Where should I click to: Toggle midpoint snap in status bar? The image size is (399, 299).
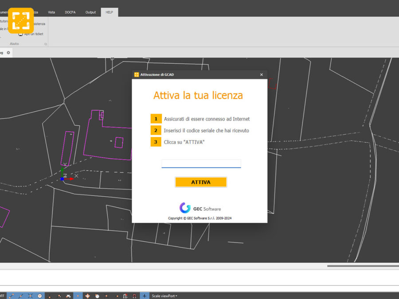point(21,296)
